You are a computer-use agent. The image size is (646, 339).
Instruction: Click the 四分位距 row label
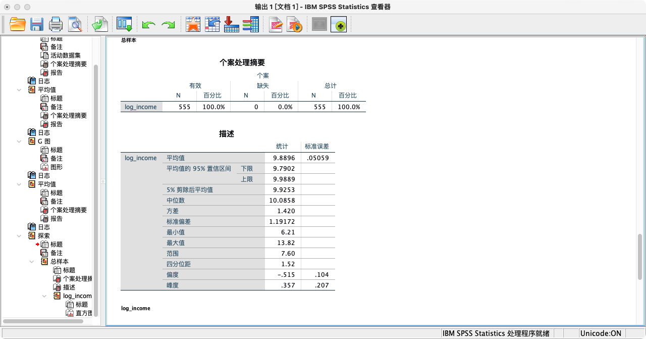(x=179, y=264)
